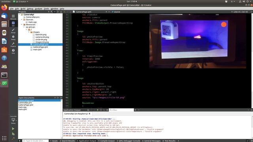This screenshot has height=142, width=253.
Task: Open the Projects panel view dropdown
Action: [x=49, y=12]
